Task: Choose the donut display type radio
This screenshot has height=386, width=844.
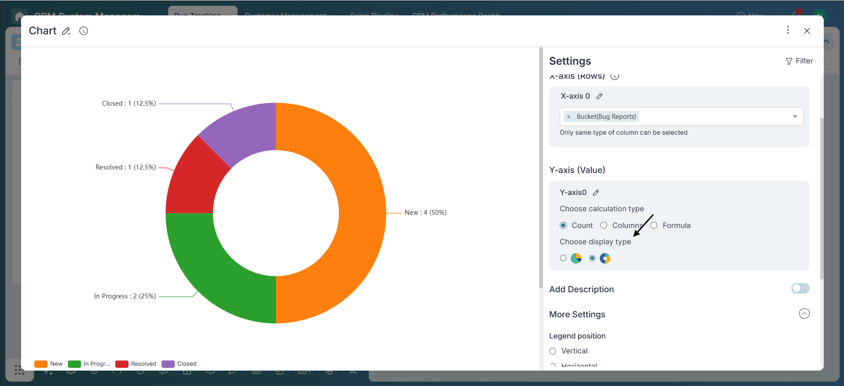Action: 592,258
